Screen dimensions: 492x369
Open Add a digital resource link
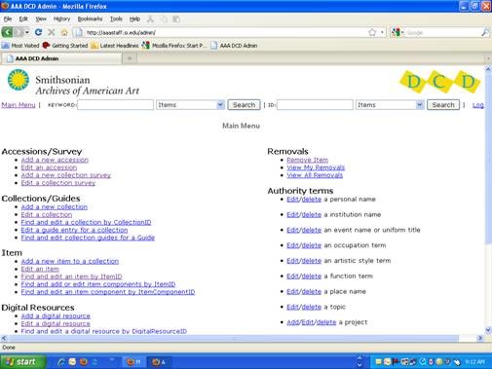[x=56, y=315]
